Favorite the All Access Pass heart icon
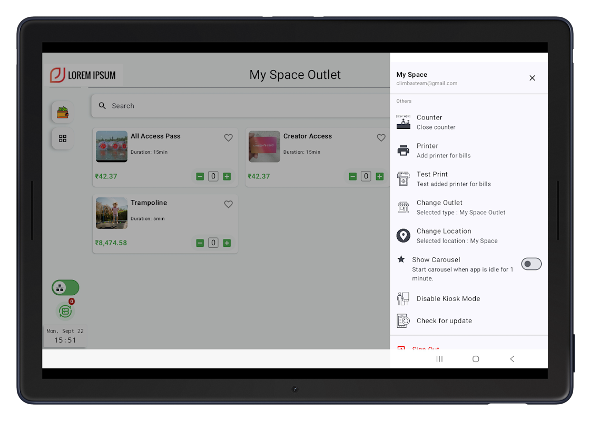This screenshot has height=421, width=590. 229,137
